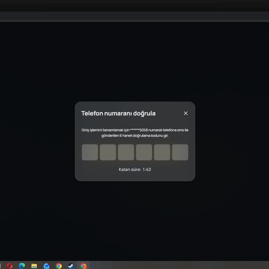Screen dimensions: 269x269
Task: Open Opera from the taskbar
Action: click(x=9, y=266)
